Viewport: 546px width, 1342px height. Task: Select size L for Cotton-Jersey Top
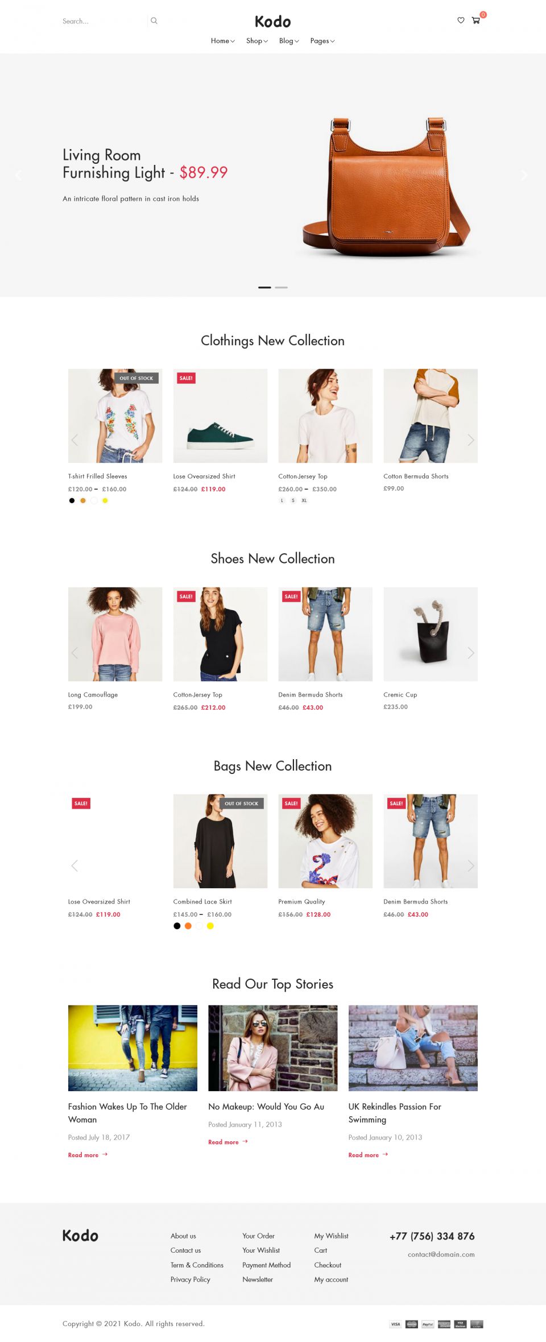click(282, 500)
